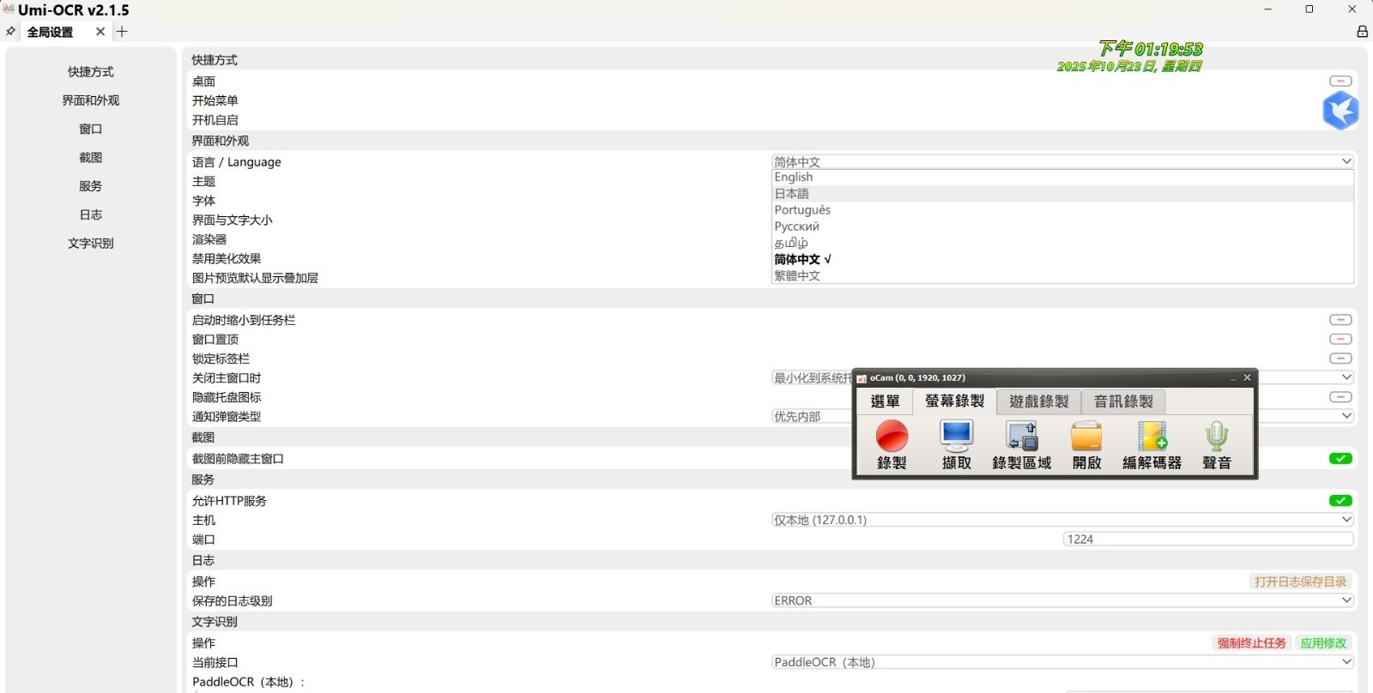Switch to the 遊戲錄製 tab in oCam
The height and width of the screenshot is (693, 1373).
pos(1038,401)
